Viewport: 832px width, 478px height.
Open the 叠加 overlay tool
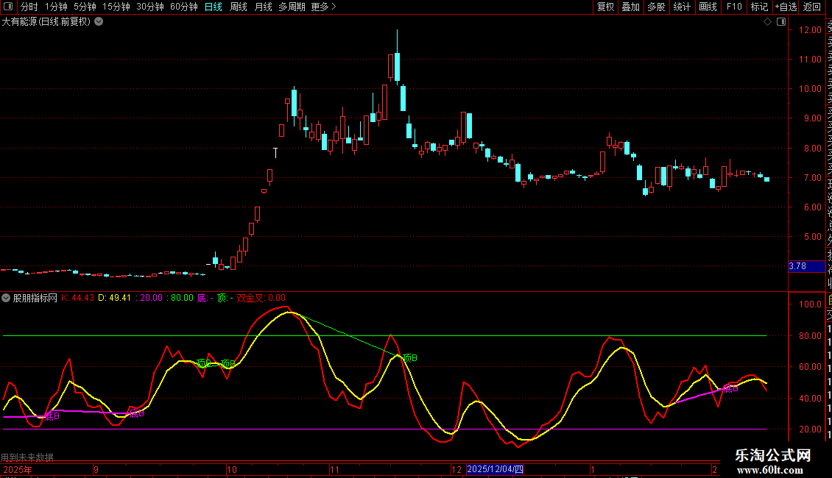pos(630,7)
